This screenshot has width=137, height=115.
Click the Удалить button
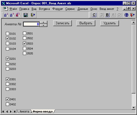[x=109, y=23]
